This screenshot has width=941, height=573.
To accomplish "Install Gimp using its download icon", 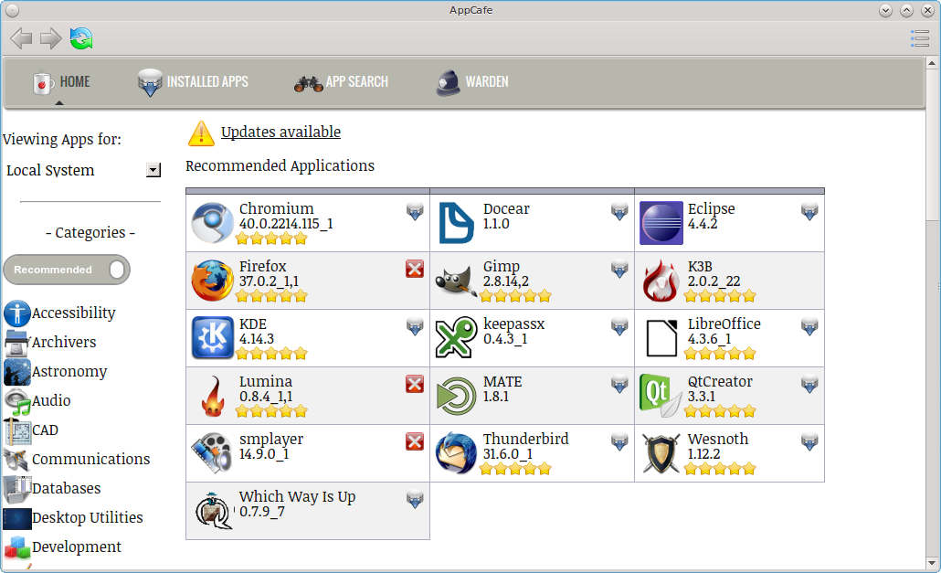I will [619, 269].
